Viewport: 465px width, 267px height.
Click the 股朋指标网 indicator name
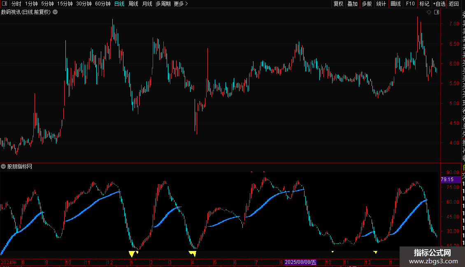point(20,167)
